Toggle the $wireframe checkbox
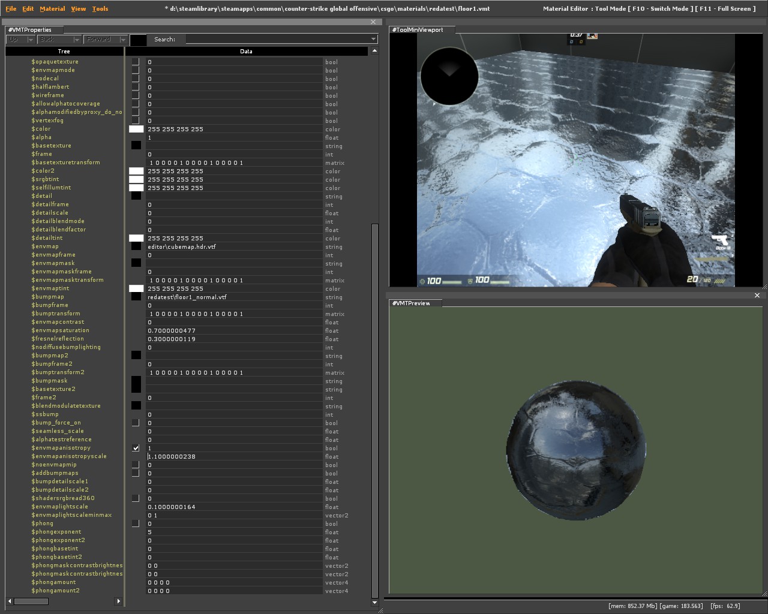The image size is (768, 614). (x=136, y=95)
